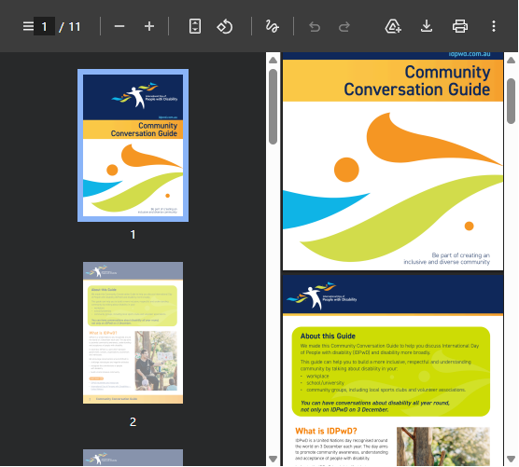Click document view scroll up arrow
Screen dimensions: 519x467
click(511, 61)
